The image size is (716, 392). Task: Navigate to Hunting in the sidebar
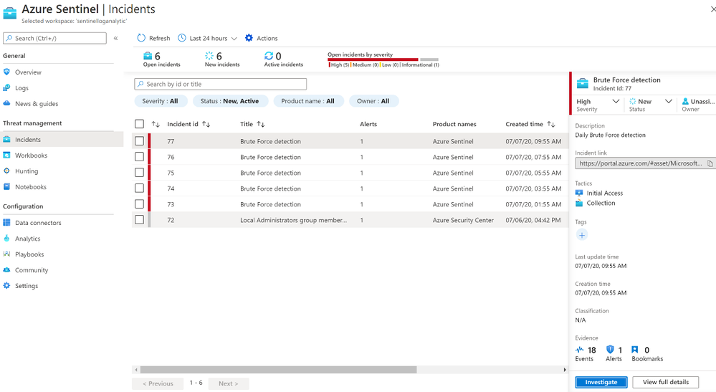coord(27,171)
